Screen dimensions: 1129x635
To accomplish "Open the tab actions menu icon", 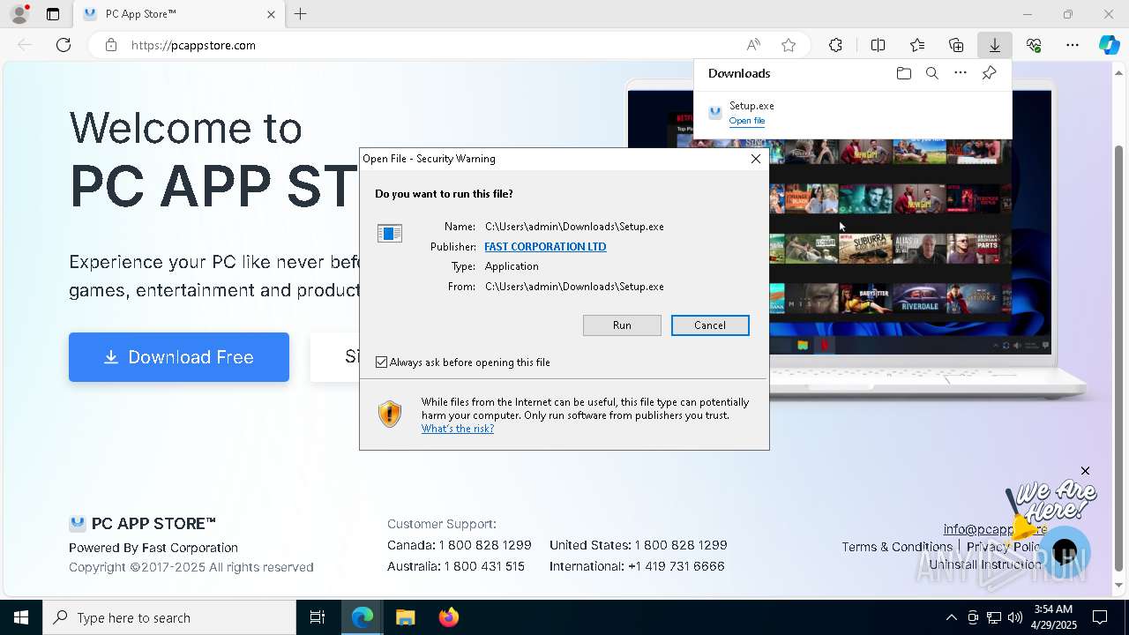I will (x=53, y=14).
